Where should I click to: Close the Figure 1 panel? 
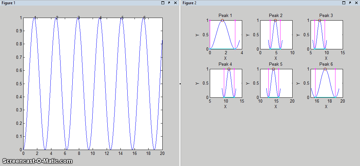175,3
